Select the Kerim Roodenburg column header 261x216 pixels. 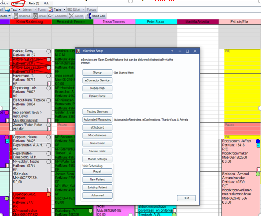tap(31, 22)
